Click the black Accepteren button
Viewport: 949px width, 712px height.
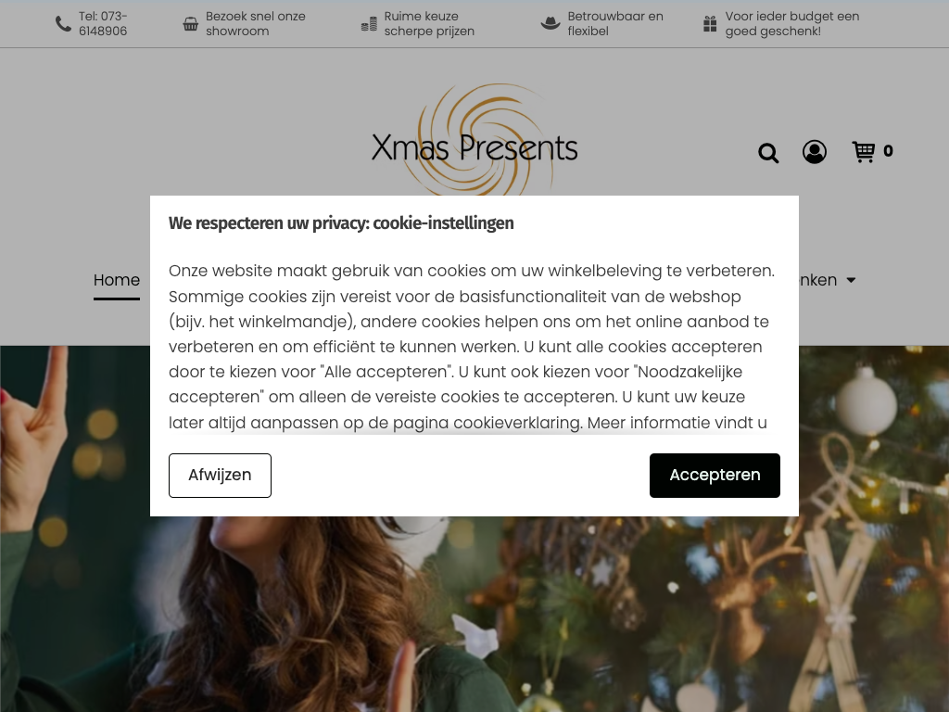click(715, 476)
